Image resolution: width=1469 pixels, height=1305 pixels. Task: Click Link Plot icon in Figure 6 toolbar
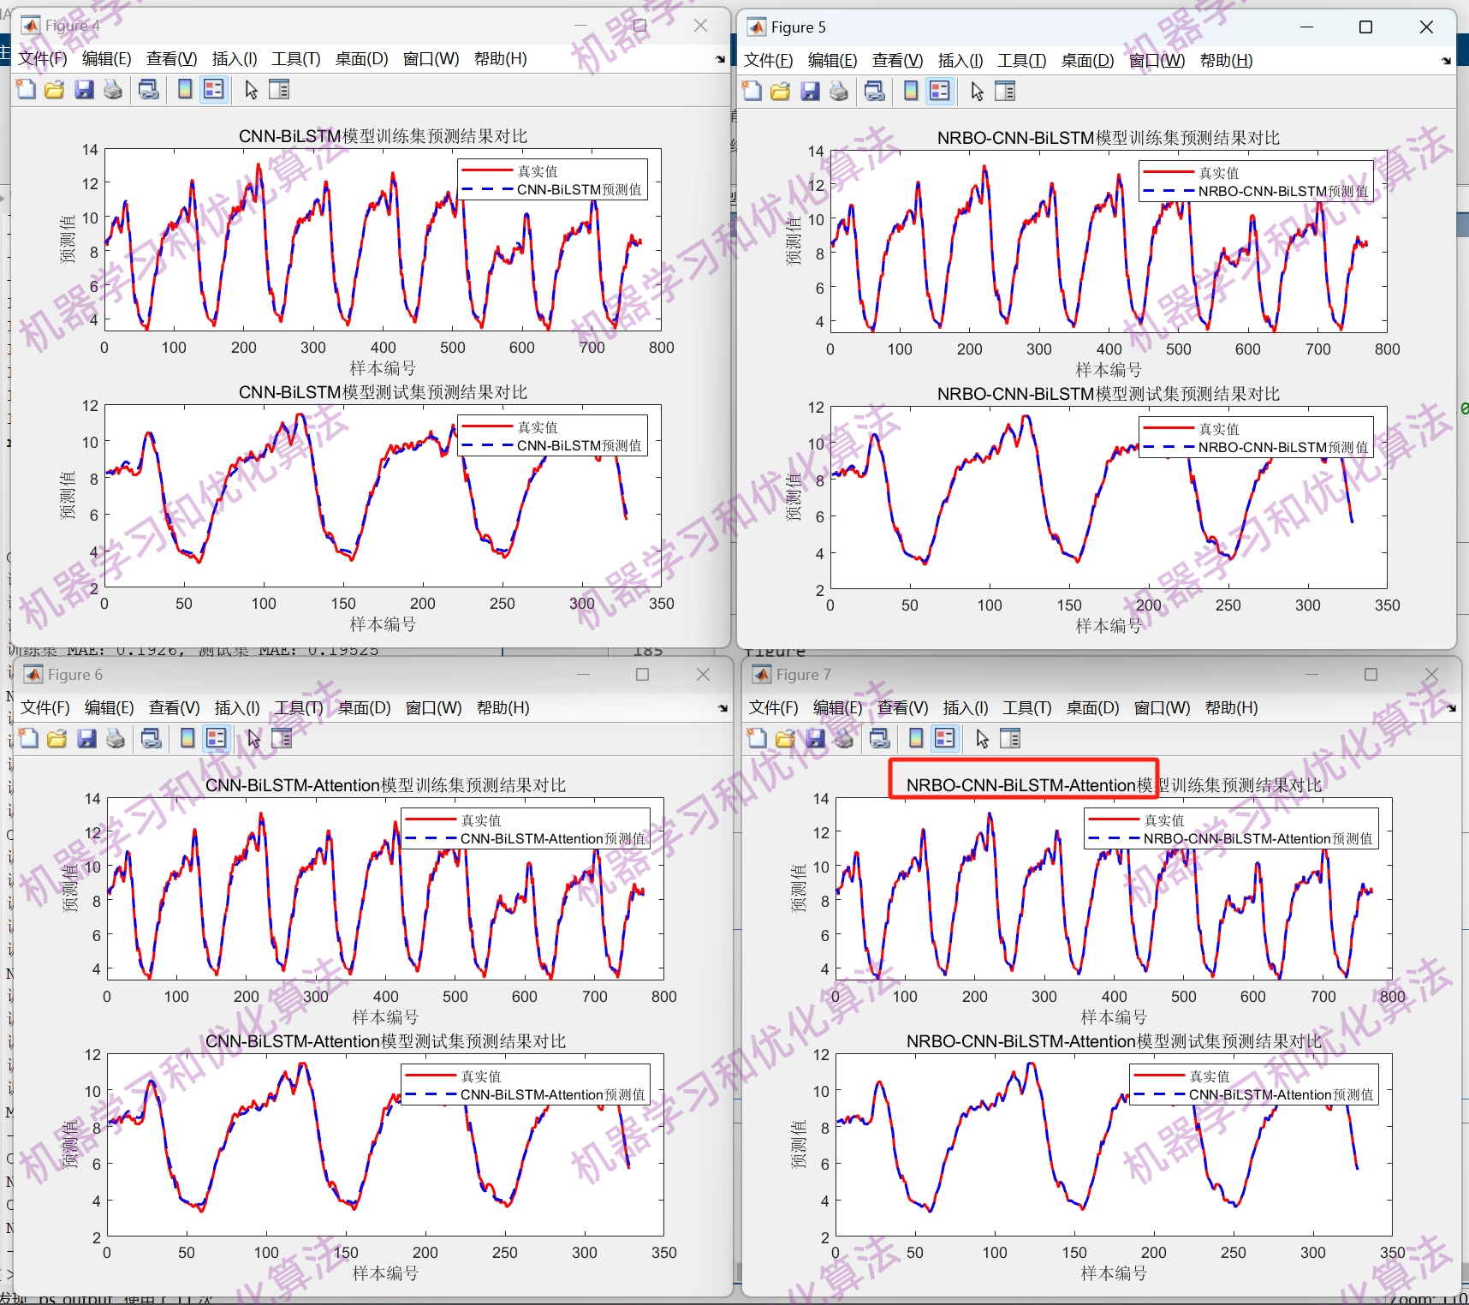152,738
